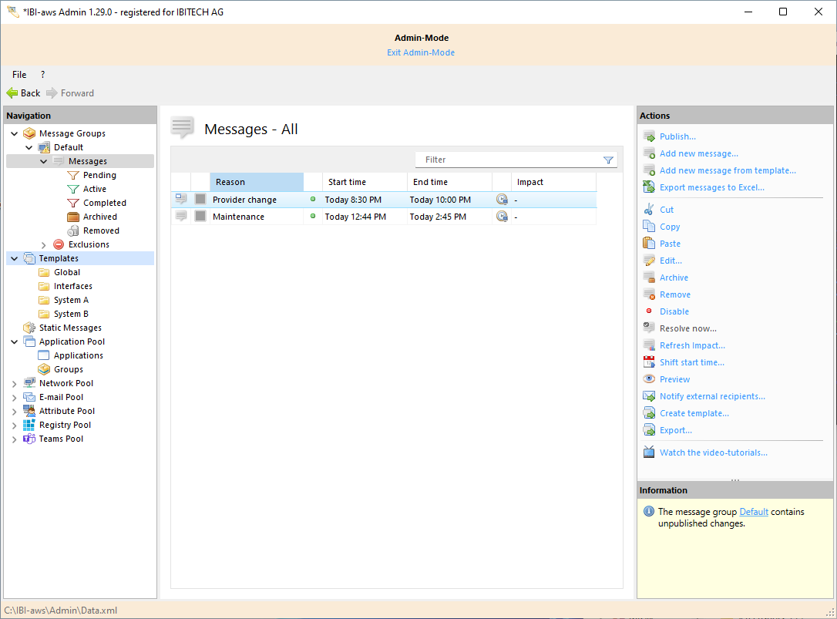Click the Reason column header
Screen dimensions: 837x619
(256, 182)
